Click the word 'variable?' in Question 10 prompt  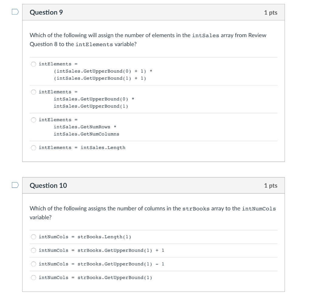click(x=41, y=217)
